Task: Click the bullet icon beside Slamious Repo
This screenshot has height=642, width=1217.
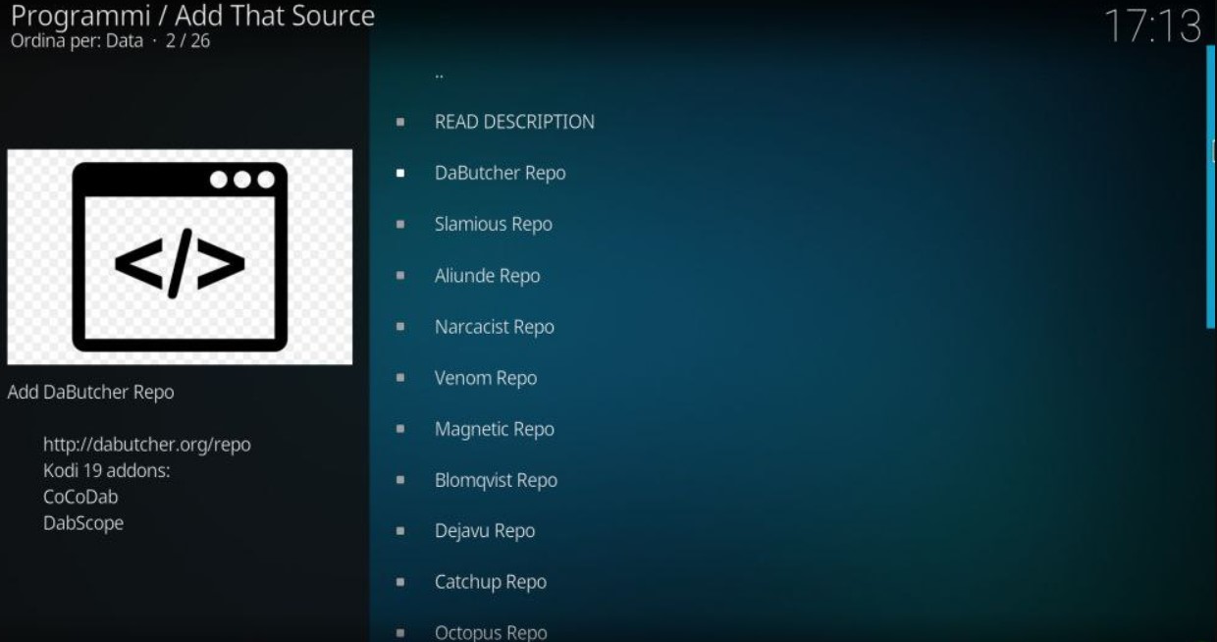Action: coord(400,224)
